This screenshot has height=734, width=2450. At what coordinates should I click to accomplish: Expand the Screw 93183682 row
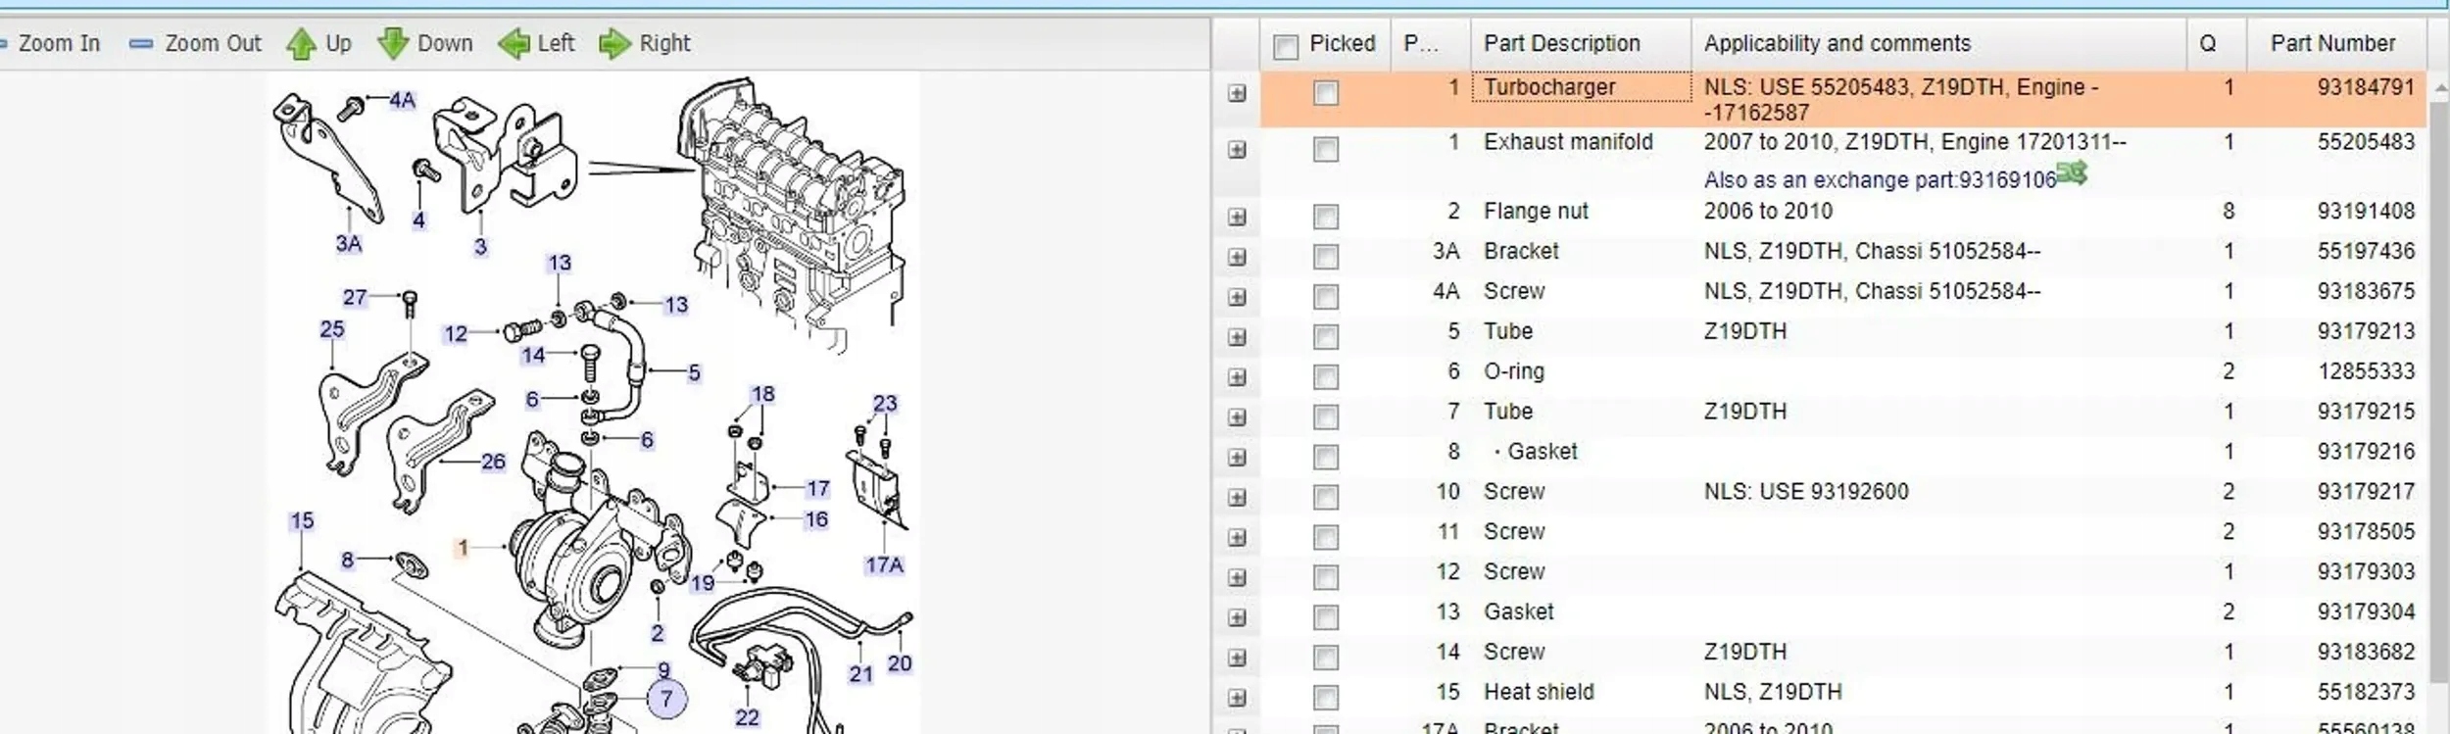point(1237,658)
